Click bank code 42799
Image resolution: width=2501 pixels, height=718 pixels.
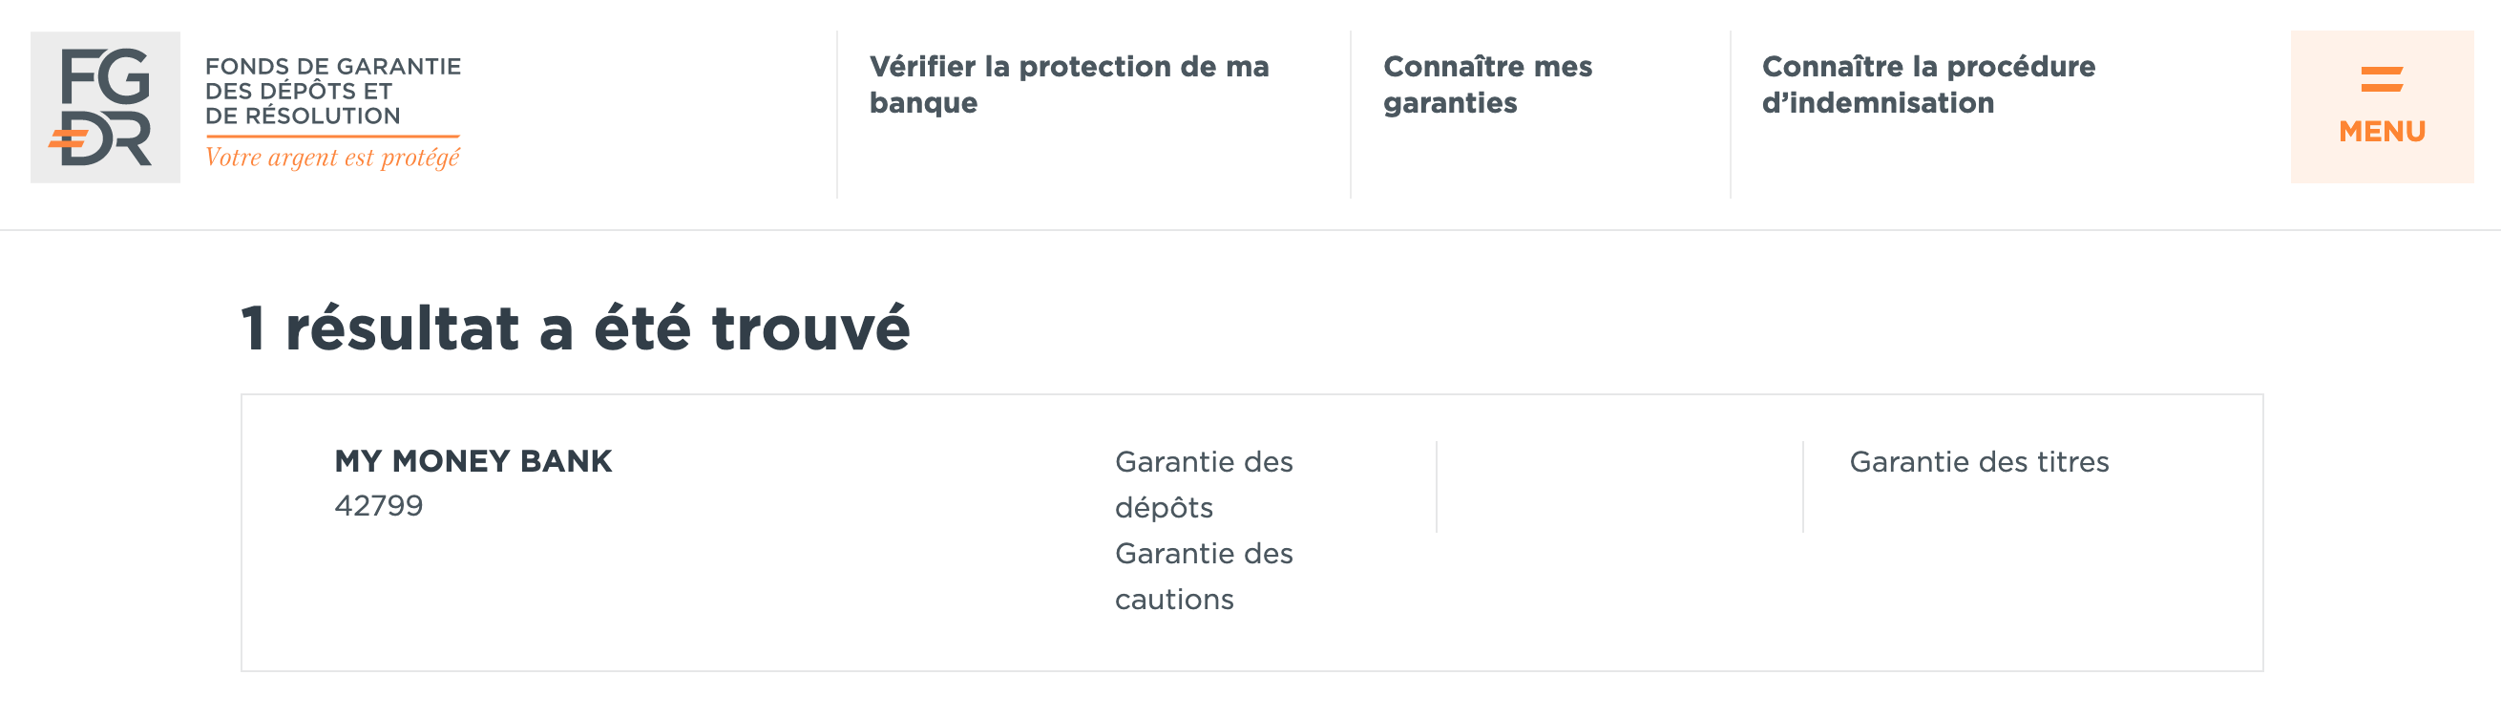(x=379, y=505)
